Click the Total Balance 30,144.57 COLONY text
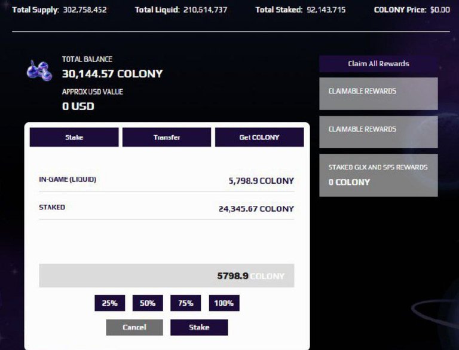This screenshot has width=459, height=350. [x=112, y=74]
